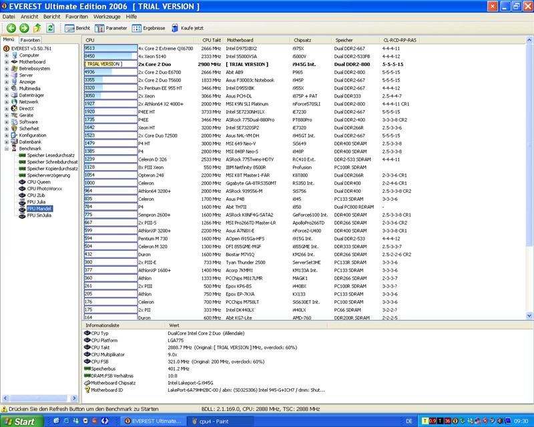Open the Datei menu
Image resolution: width=534 pixels, height=427 pixels.
tap(9, 16)
